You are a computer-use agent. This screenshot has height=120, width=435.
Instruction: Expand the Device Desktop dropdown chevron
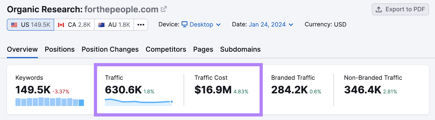[218, 25]
